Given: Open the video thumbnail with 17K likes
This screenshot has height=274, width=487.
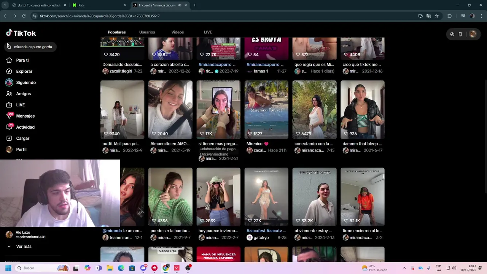Looking at the screenshot, I should [x=218, y=110].
